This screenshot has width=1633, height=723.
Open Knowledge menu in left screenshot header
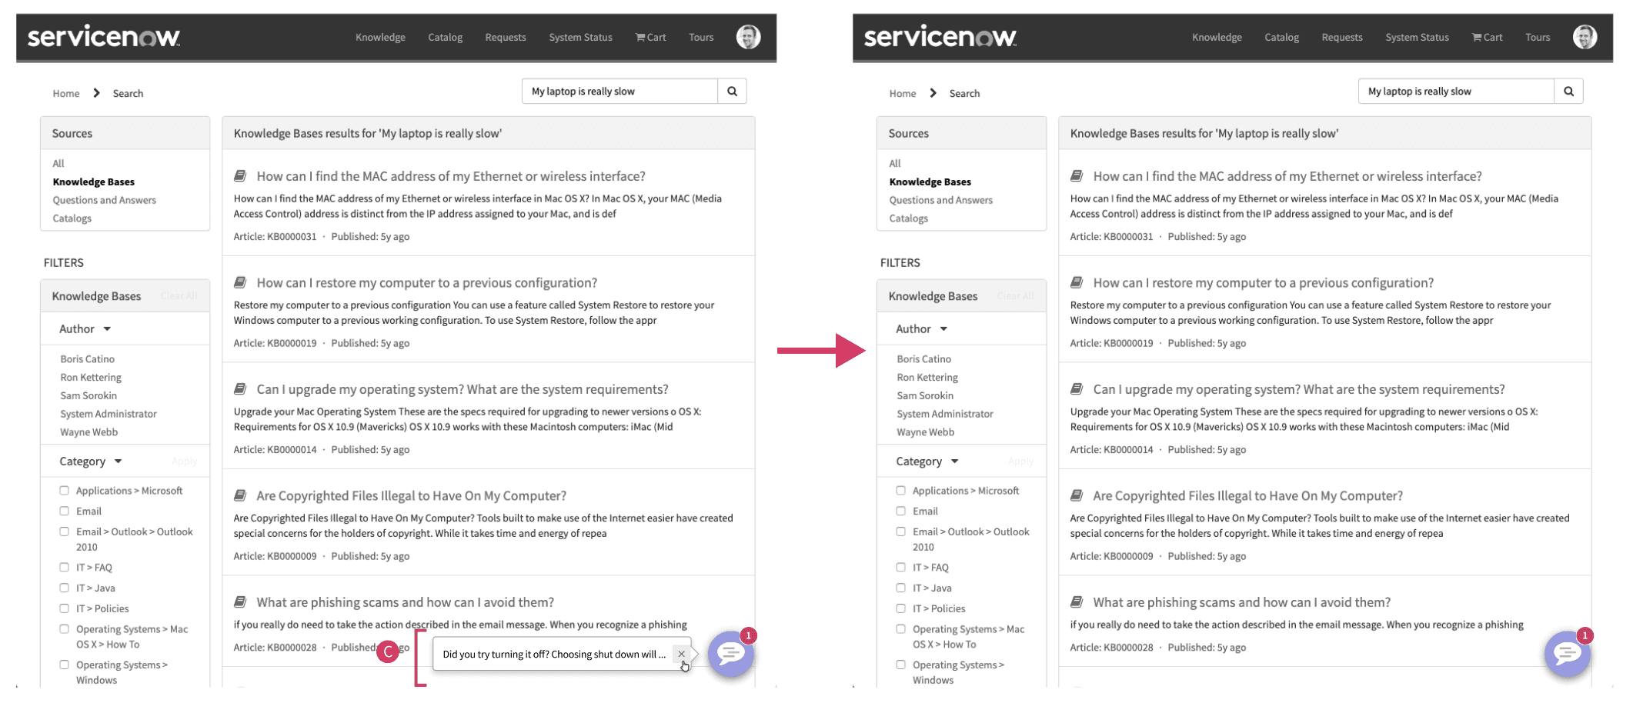pyautogui.click(x=380, y=37)
